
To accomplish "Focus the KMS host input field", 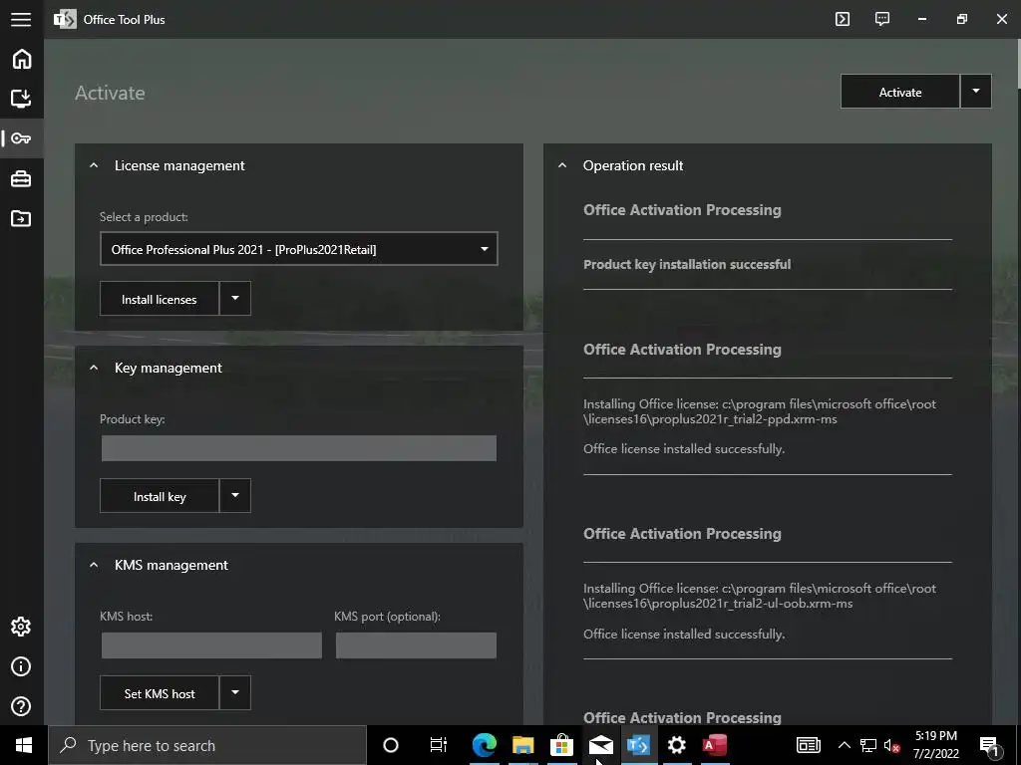I will tap(211, 645).
